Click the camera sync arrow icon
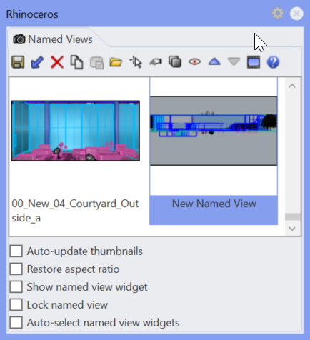 pyautogui.click(x=156, y=62)
